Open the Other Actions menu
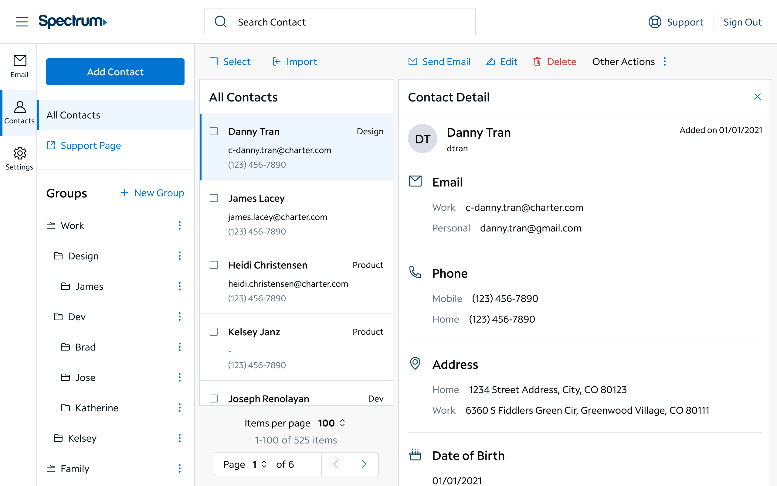 click(x=629, y=61)
